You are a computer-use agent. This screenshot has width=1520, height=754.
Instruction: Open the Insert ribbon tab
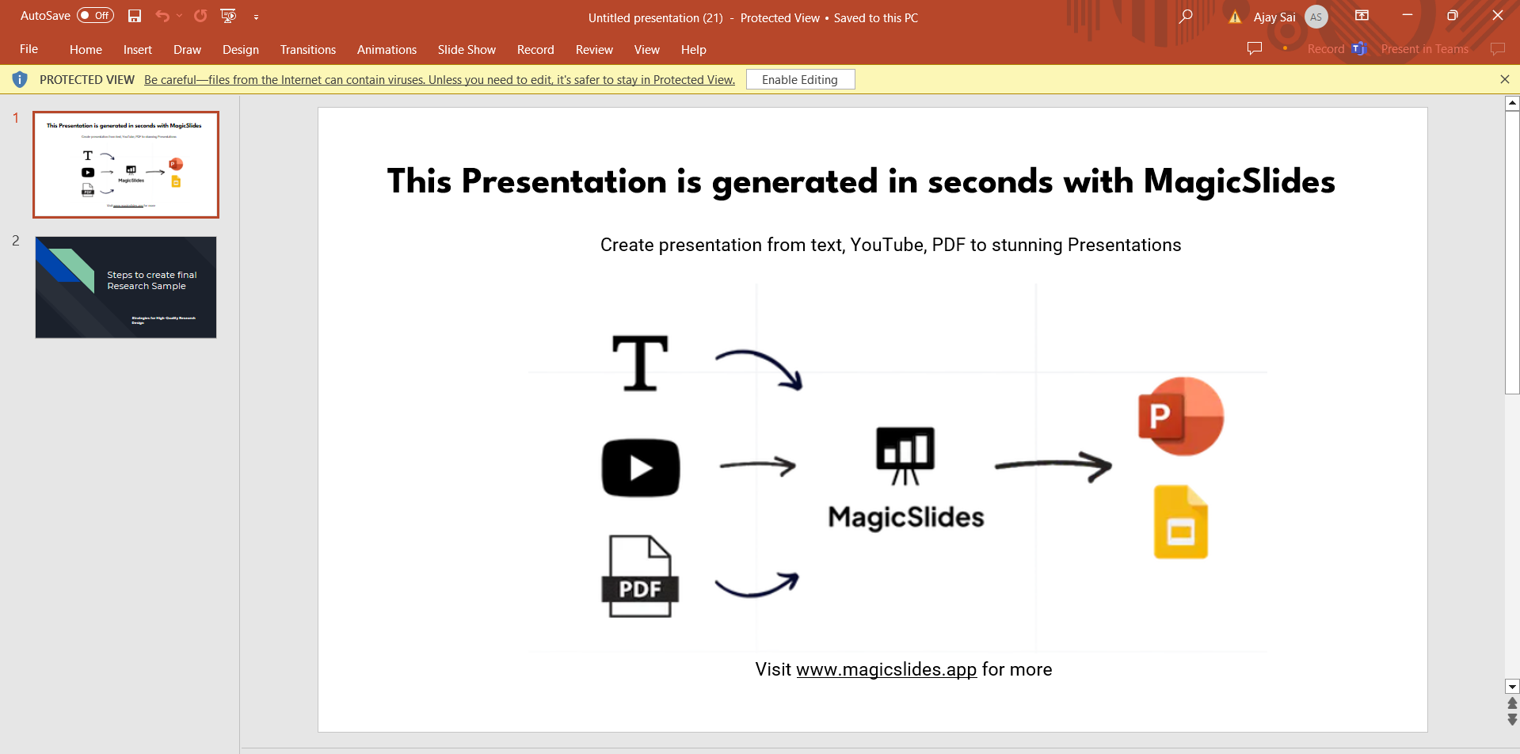tap(138, 49)
